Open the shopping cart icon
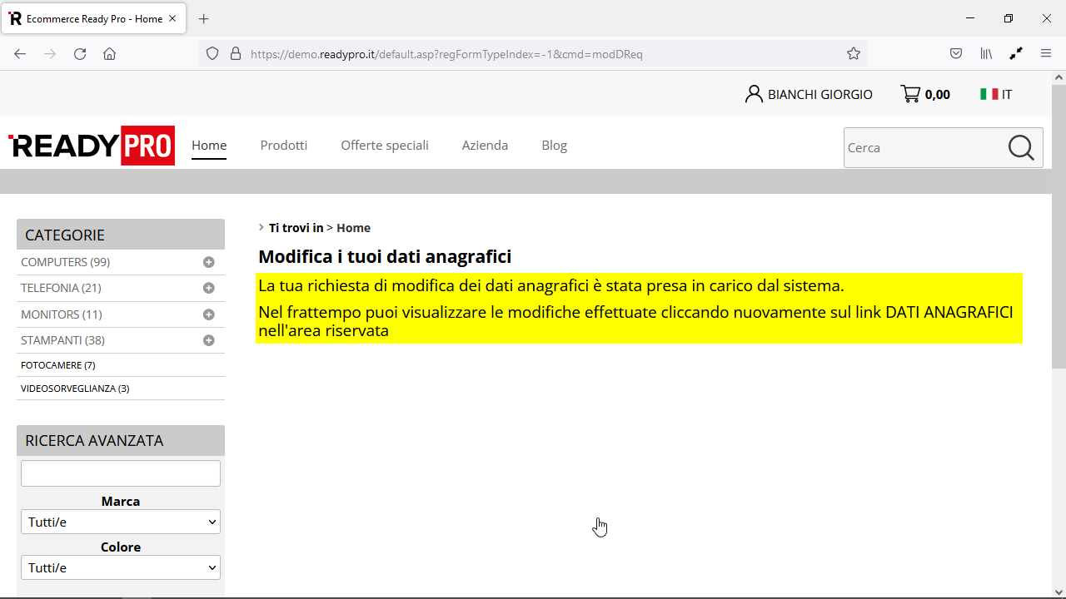 tap(911, 93)
